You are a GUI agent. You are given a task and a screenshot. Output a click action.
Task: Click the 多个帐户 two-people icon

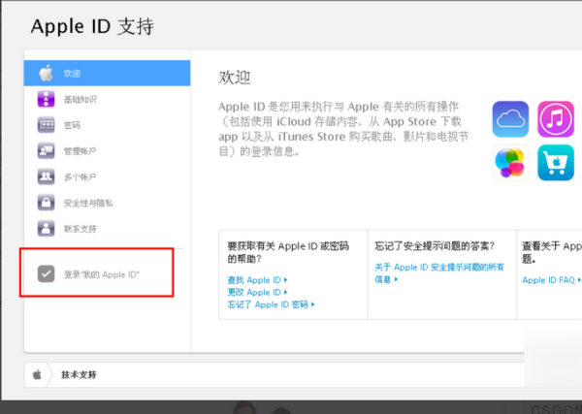pyautogui.click(x=46, y=177)
